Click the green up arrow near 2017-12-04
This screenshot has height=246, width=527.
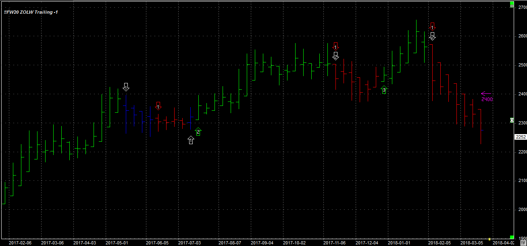pos(384,90)
